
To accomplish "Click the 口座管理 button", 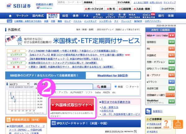I will click(x=125, y=9).
